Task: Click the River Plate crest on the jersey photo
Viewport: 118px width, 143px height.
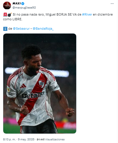Action: tap(41, 84)
